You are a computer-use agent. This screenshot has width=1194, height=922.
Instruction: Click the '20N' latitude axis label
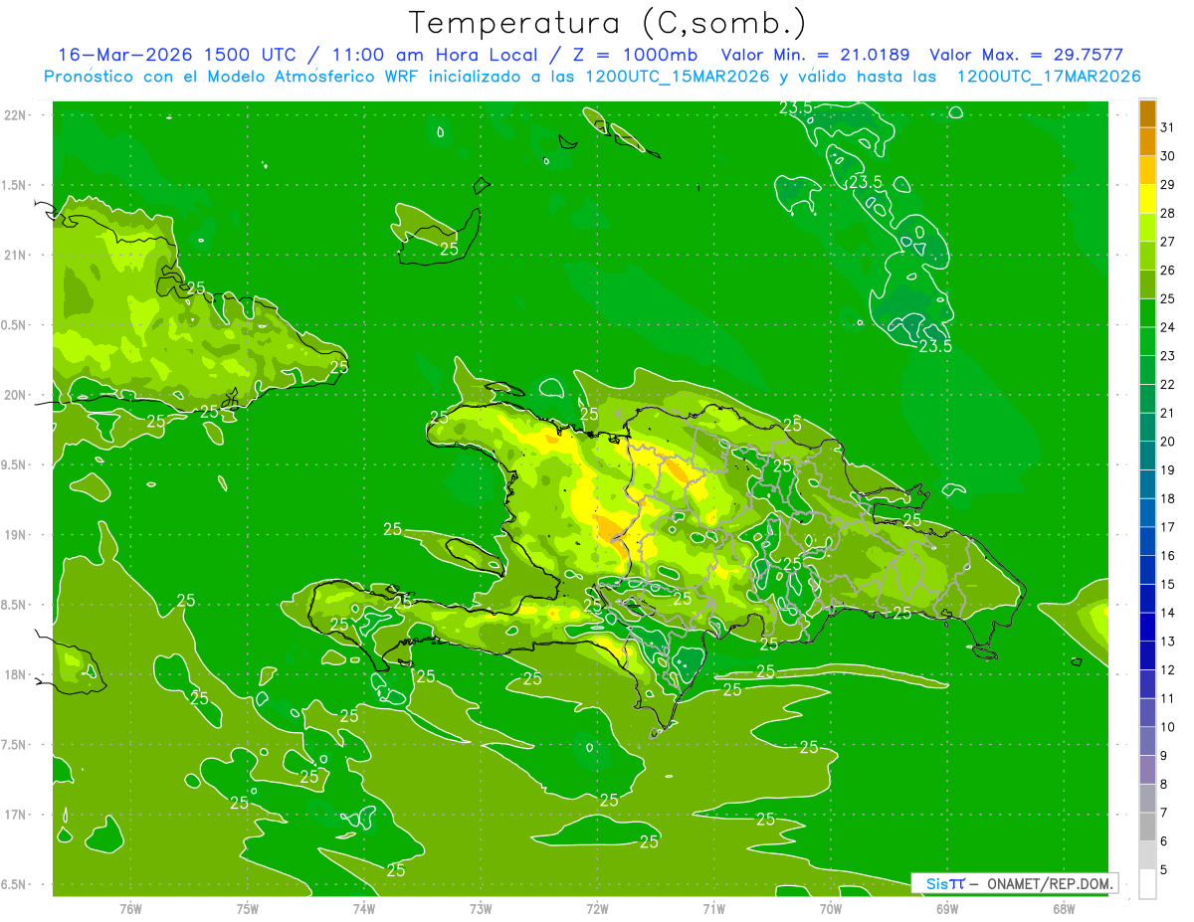tap(15, 395)
